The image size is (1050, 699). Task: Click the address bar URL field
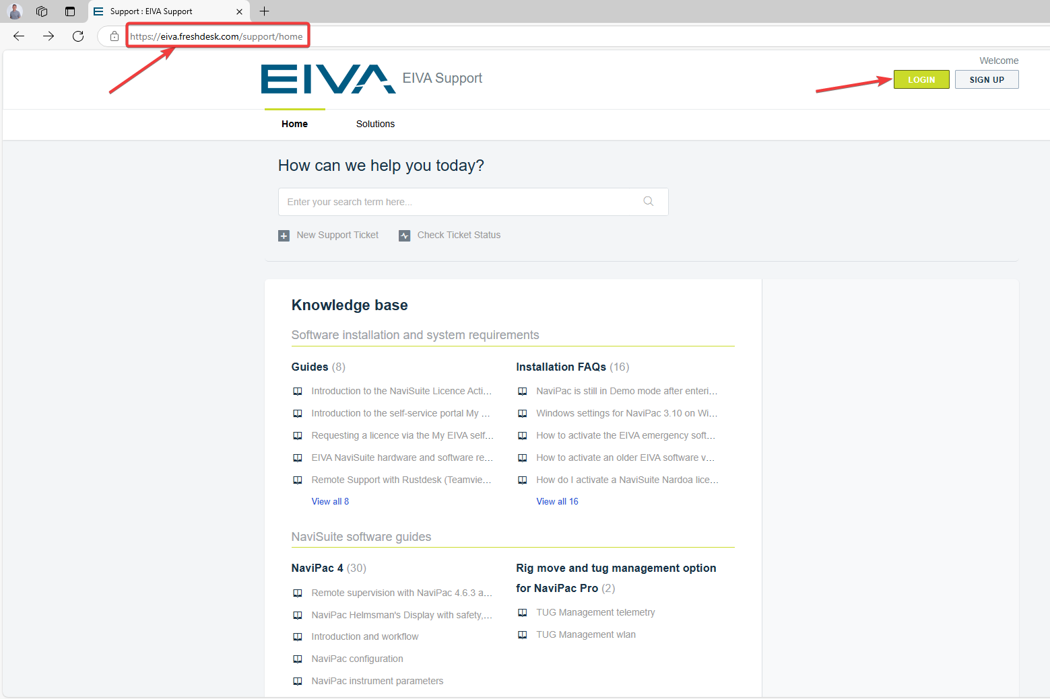(x=216, y=36)
